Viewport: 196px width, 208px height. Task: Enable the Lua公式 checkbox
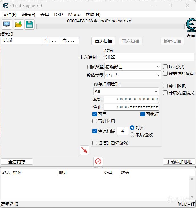(165, 67)
